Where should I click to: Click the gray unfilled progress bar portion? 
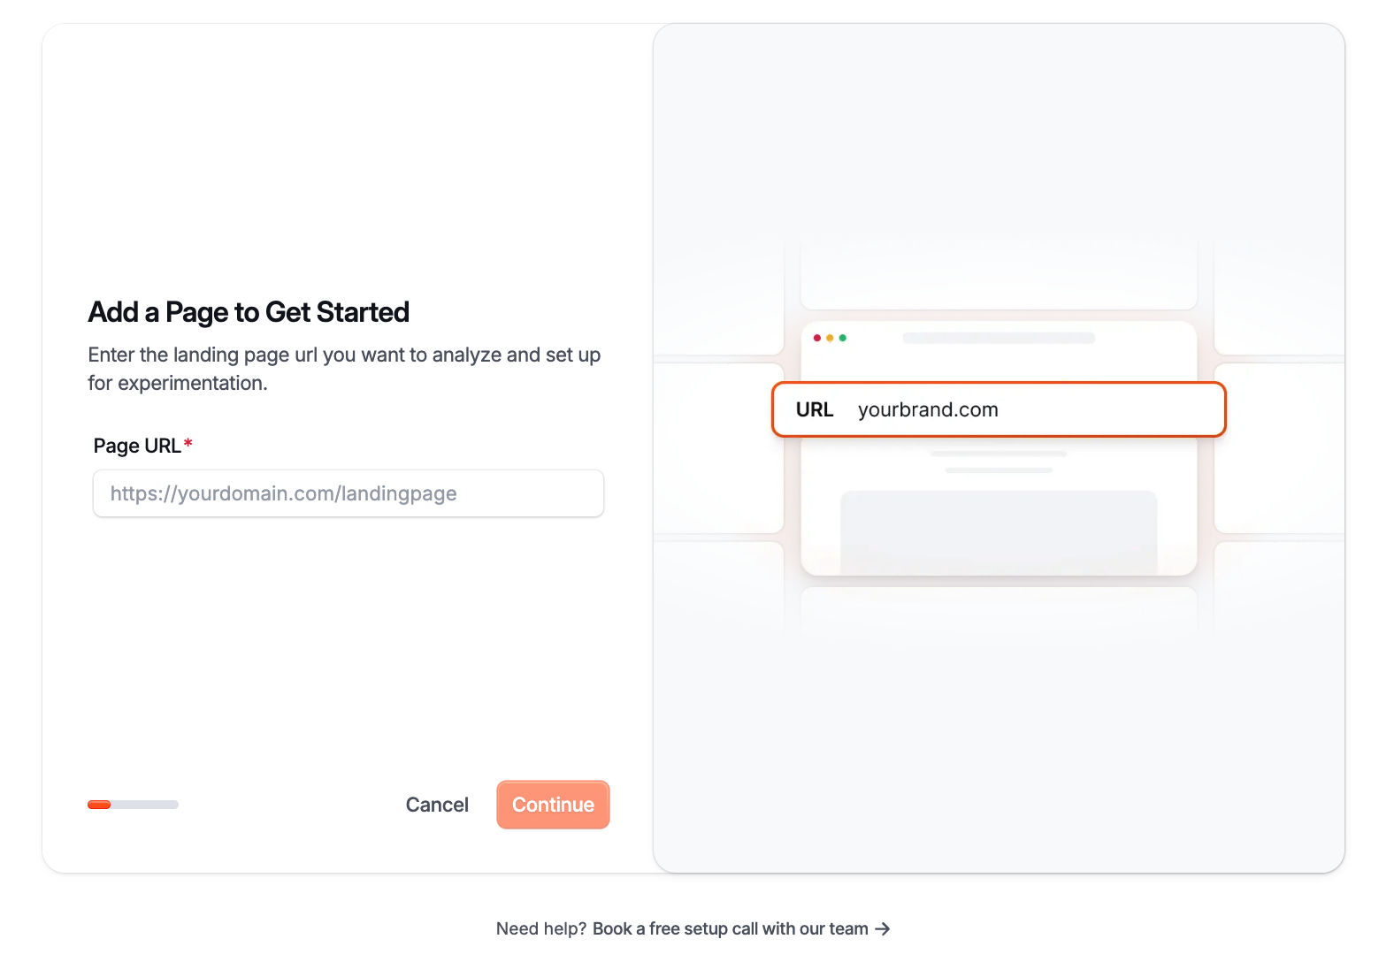coord(146,805)
